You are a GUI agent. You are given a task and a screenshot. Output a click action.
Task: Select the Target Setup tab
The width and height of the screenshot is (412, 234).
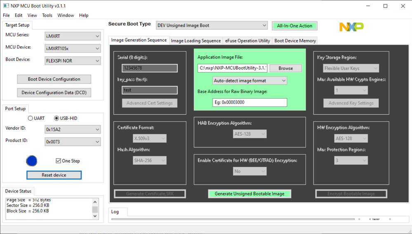coord(17,25)
